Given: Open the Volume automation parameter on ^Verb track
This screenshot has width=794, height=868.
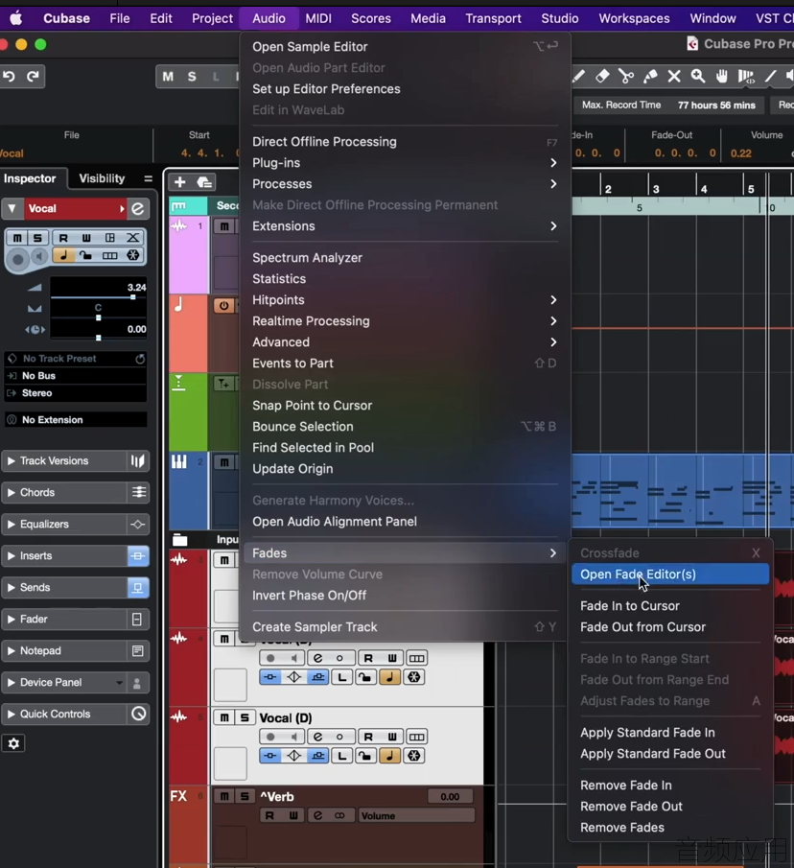Looking at the screenshot, I should (417, 816).
